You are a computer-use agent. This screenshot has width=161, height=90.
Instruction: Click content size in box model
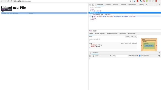point(149,46)
